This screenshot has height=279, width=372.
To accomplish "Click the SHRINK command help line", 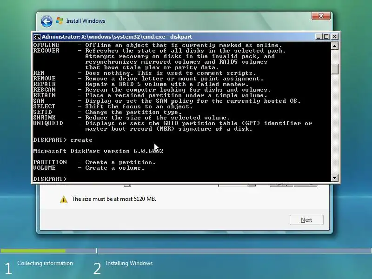I will click(x=132, y=118).
